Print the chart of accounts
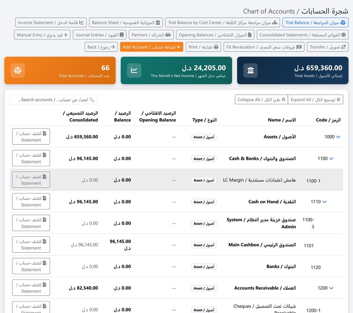The width and height of the screenshot is (353, 313). pyautogui.click(x=203, y=47)
